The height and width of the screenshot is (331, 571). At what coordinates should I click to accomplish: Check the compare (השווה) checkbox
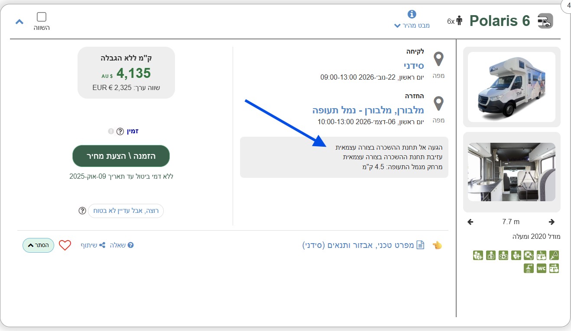click(x=42, y=17)
